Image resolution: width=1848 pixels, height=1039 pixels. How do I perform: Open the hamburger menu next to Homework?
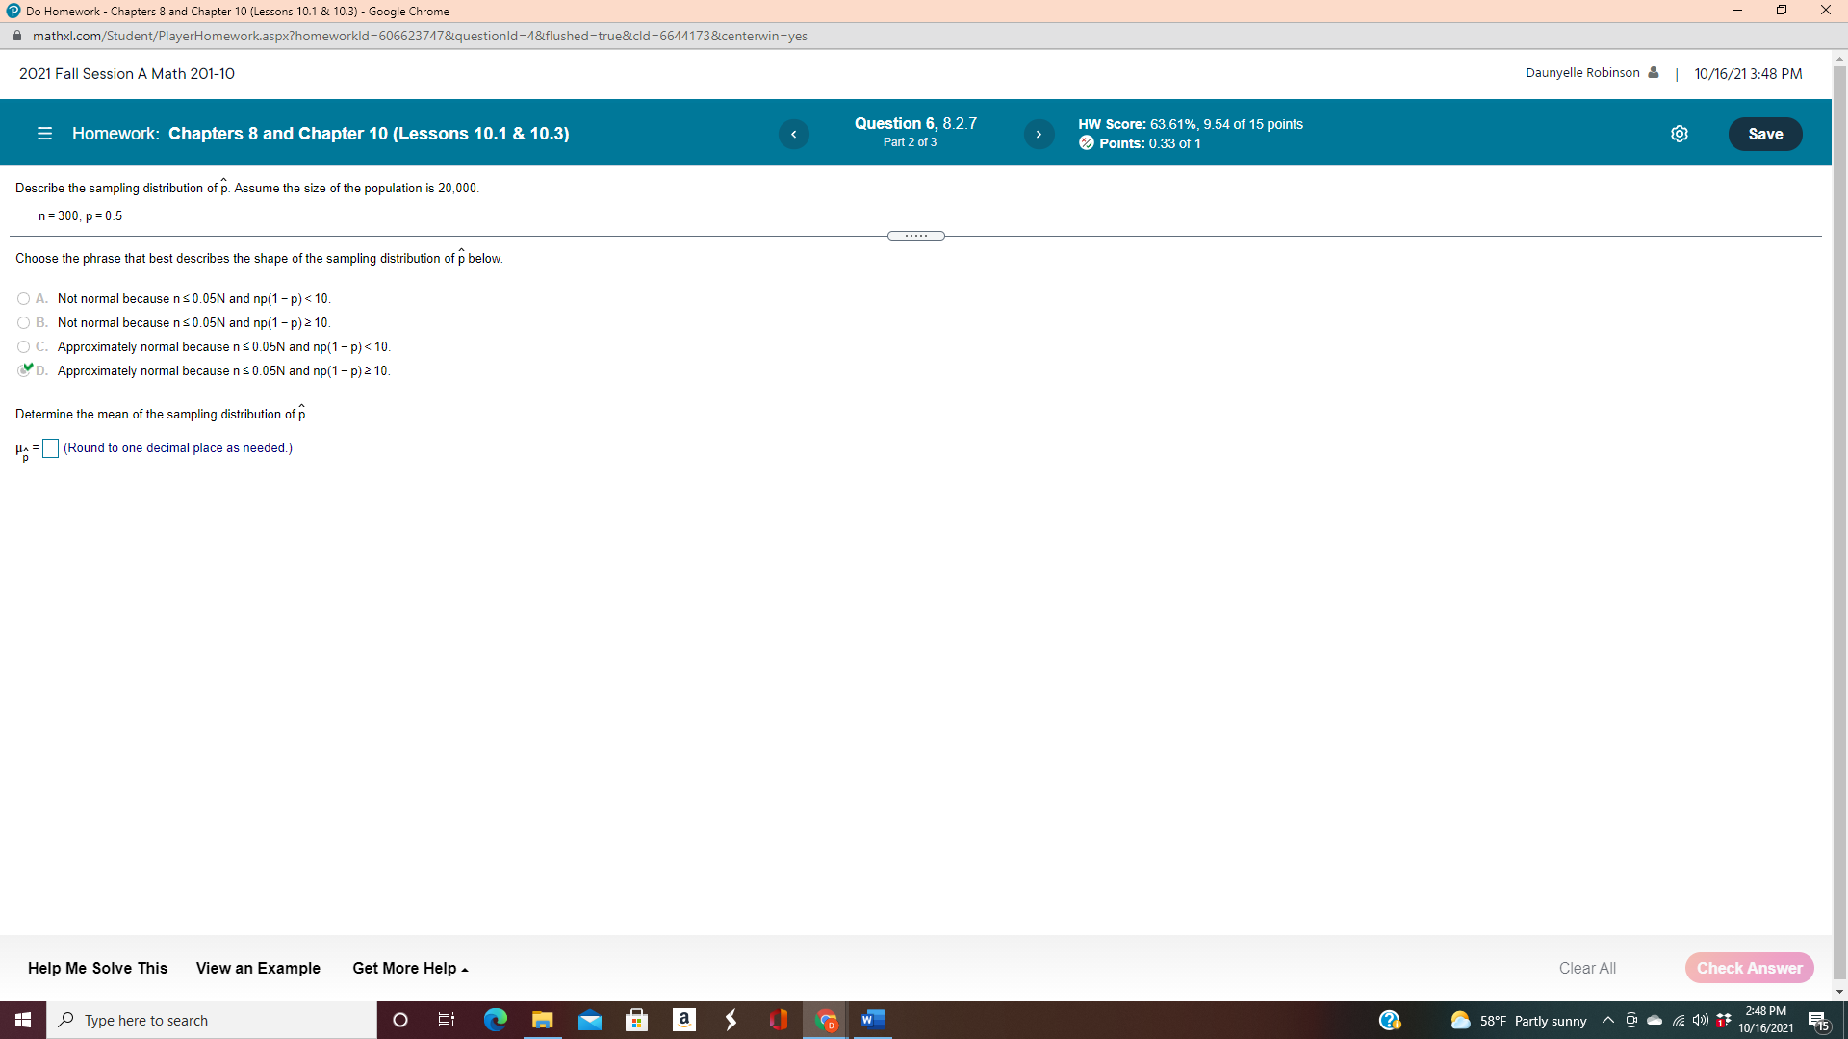click(x=44, y=134)
